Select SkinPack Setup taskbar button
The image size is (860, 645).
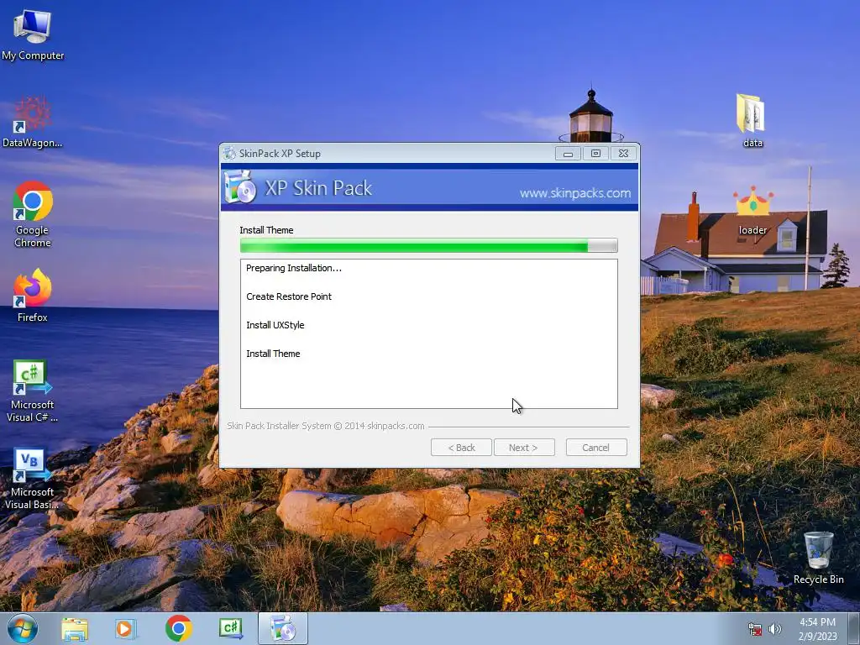click(x=283, y=628)
